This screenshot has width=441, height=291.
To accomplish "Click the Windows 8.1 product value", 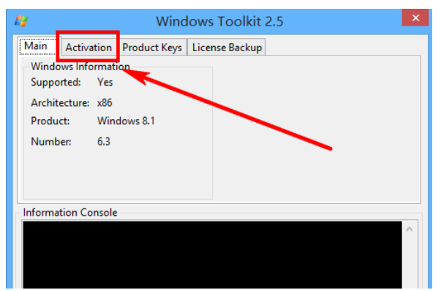I will (x=126, y=121).
